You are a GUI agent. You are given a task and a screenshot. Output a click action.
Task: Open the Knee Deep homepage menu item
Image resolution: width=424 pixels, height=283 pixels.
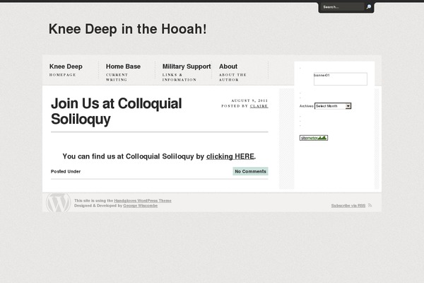tap(66, 70)
